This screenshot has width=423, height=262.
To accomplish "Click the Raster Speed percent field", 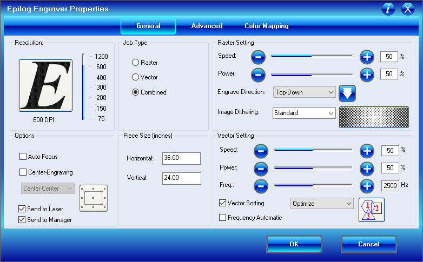I will [389, 57].
